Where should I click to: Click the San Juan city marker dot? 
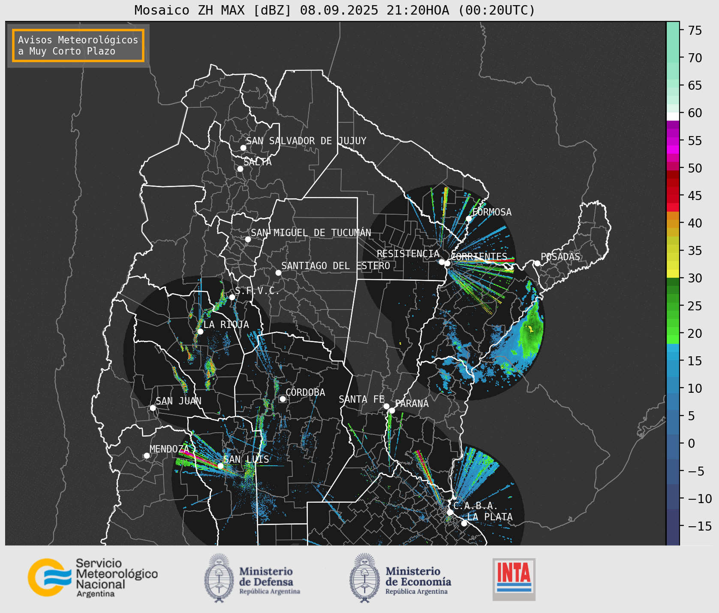pos(153,408)
